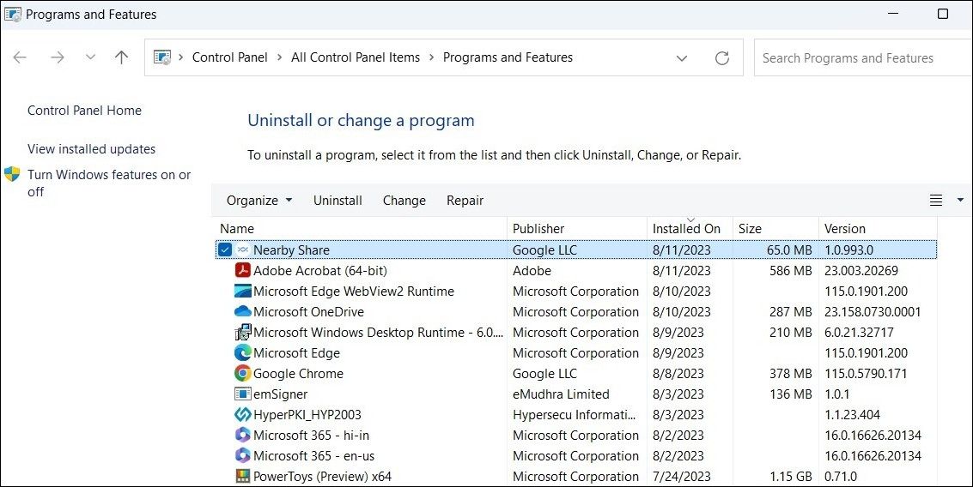Go up one folder level
973x487 pixels.
coord(121,58)
